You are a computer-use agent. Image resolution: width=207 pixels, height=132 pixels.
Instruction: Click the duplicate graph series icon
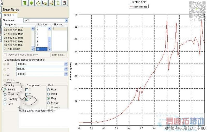click(x=38, y=3)
